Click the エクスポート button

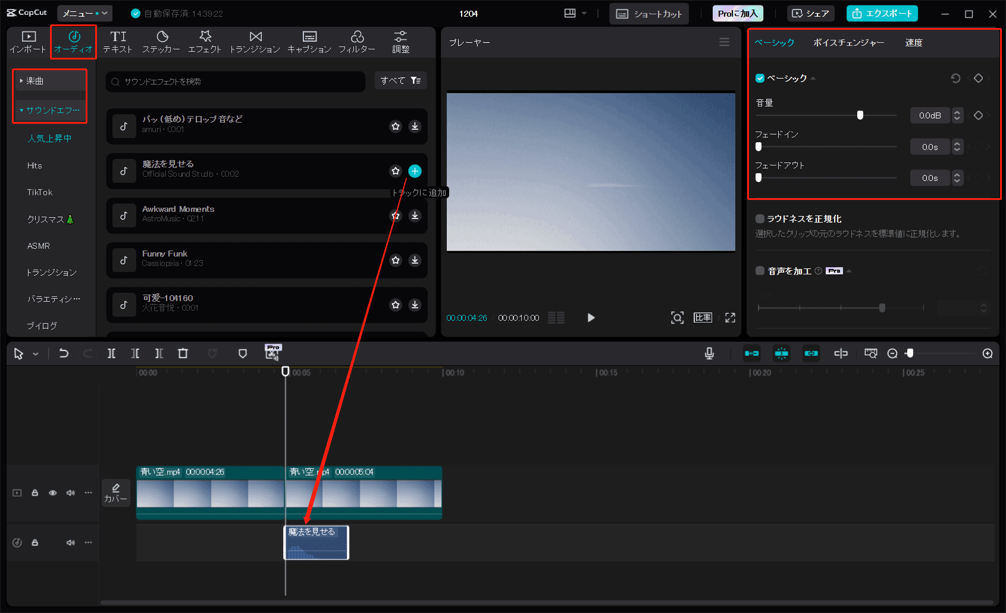click(x=882, y=13)
